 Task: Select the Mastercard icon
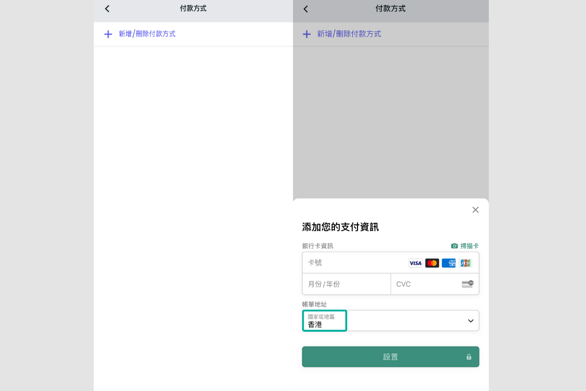pyautogui.click(x=432, y=263)
